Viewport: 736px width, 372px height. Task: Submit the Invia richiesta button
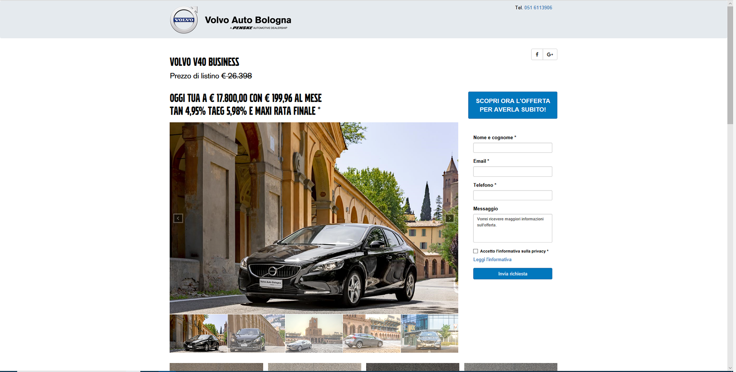click(x=513, y=274)
